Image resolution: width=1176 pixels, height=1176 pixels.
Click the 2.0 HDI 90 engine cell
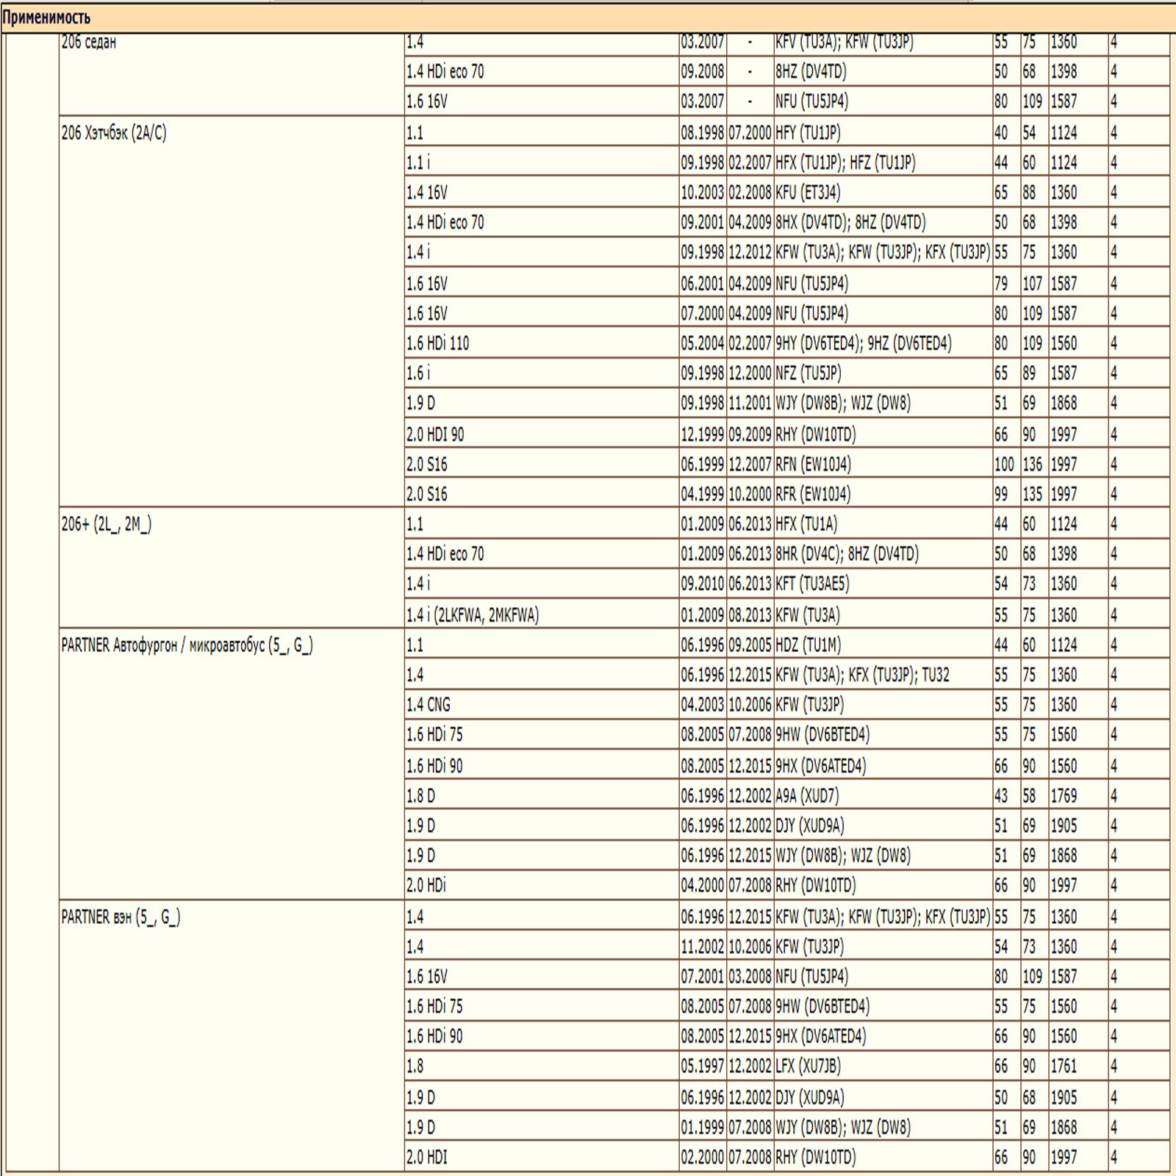coord(435,434)
